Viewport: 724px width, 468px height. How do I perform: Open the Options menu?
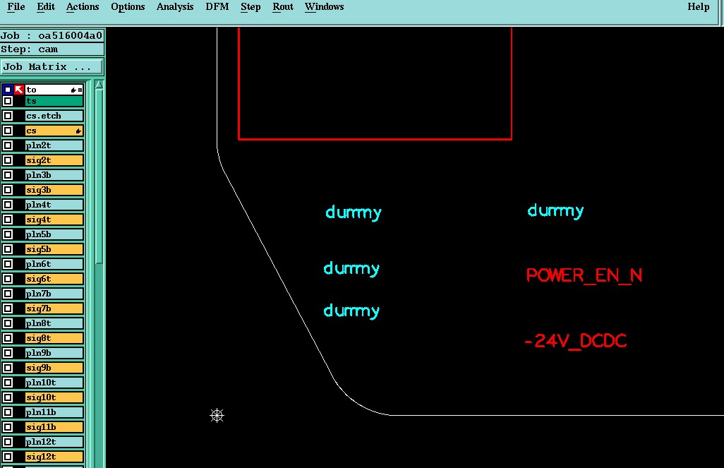128,7
